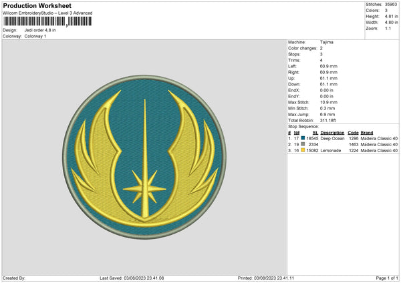Click the 'Created By:' footer label
The width and height of the screenshot is (401, 283).
pos(14,278)
